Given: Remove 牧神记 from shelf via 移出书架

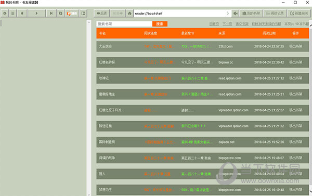Looking at the screenshot, I should (x=296, y=78).
